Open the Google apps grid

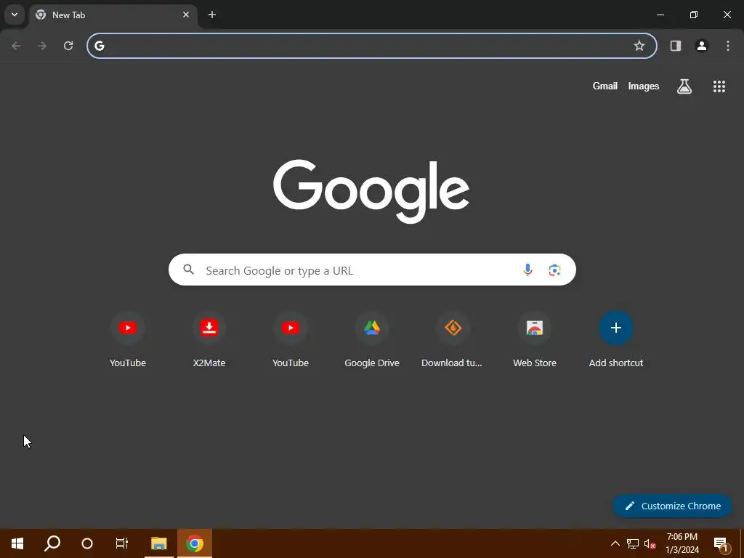[719, 86]
